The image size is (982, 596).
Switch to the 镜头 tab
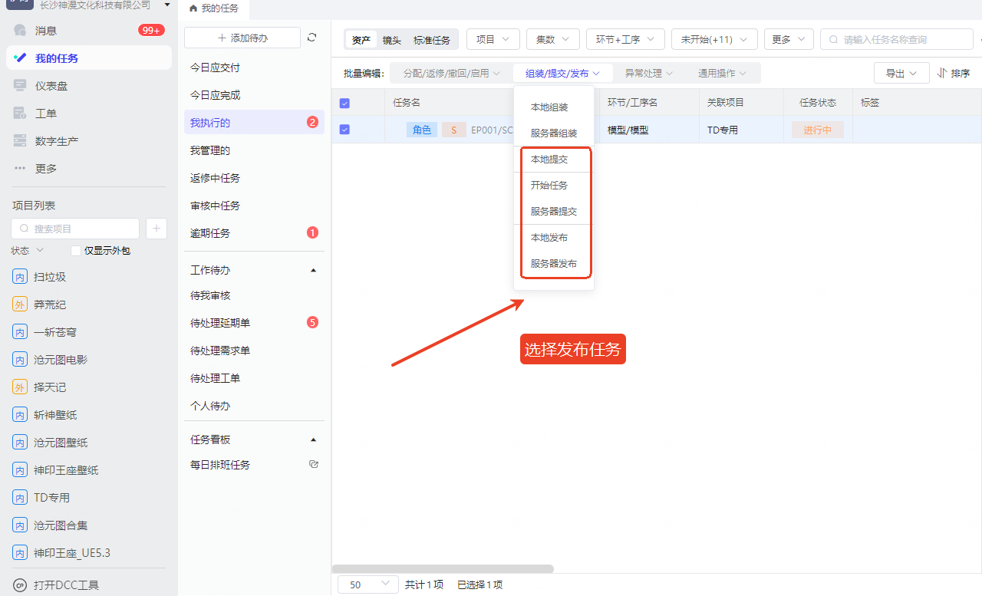[391, 41]
